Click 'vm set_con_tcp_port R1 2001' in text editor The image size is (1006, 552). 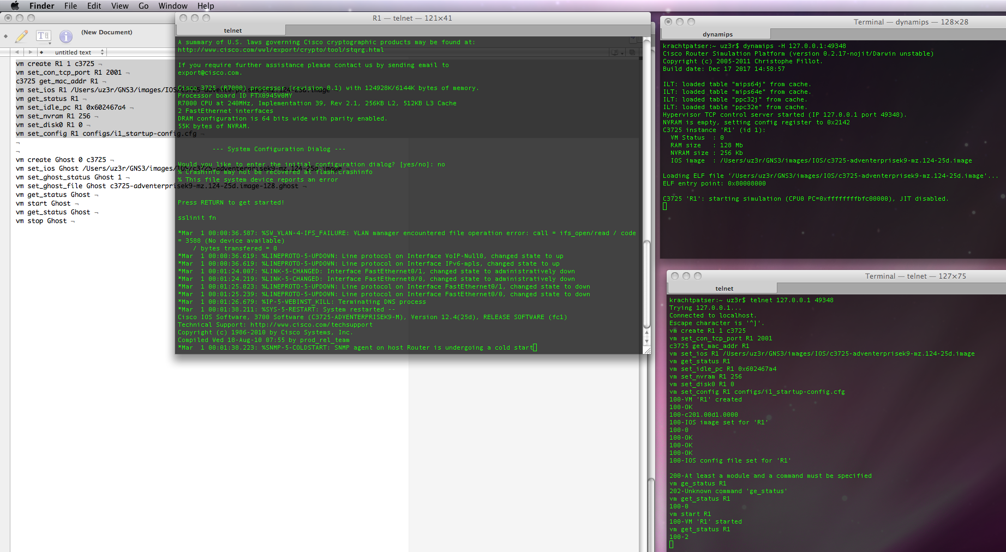(x=69, y=73)
